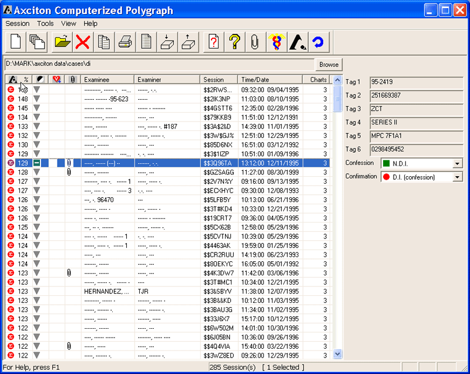Delete the session using the red X icon
Image resolution: width=470 pixels, height=374 pixels.
point(83,42)
